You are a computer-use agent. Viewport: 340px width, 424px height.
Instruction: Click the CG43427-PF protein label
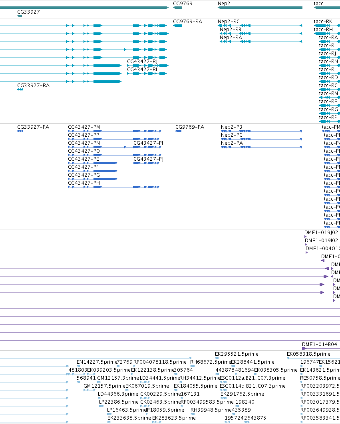click(x=83, y=167)
